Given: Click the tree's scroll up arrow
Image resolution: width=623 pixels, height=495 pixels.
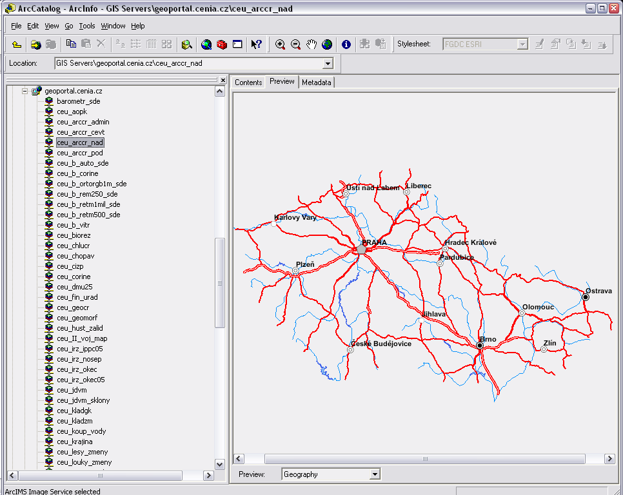Looking at the screenshot, I should coord(220,92).
